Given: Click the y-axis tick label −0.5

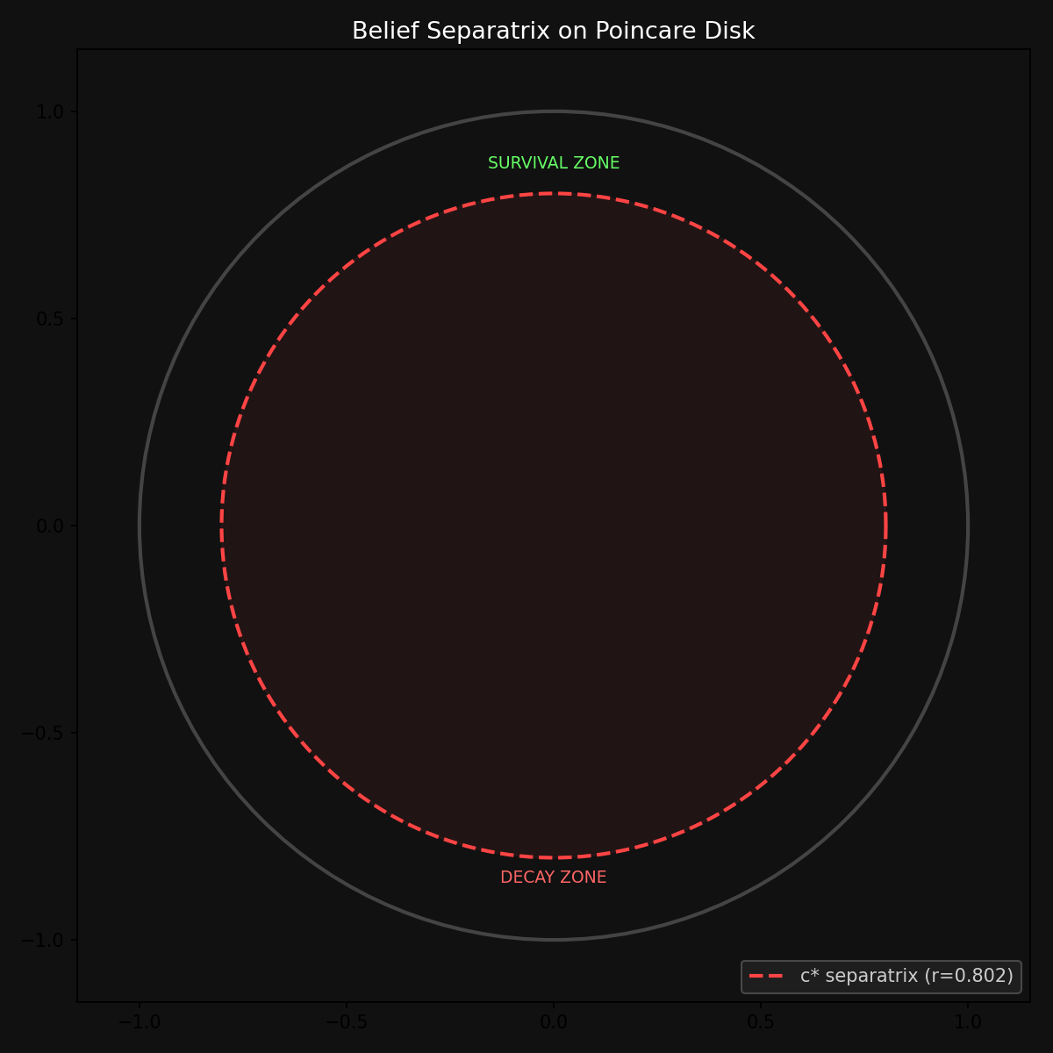Looking at the screenshot, I should pyautogui.click(x=47, y=733).
